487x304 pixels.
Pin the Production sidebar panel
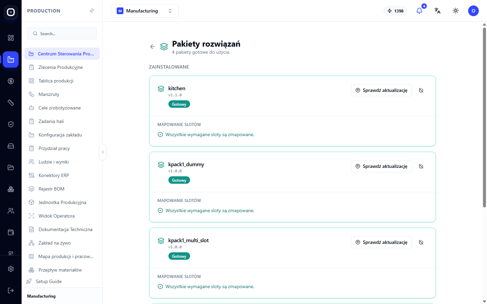coord(92,11)
